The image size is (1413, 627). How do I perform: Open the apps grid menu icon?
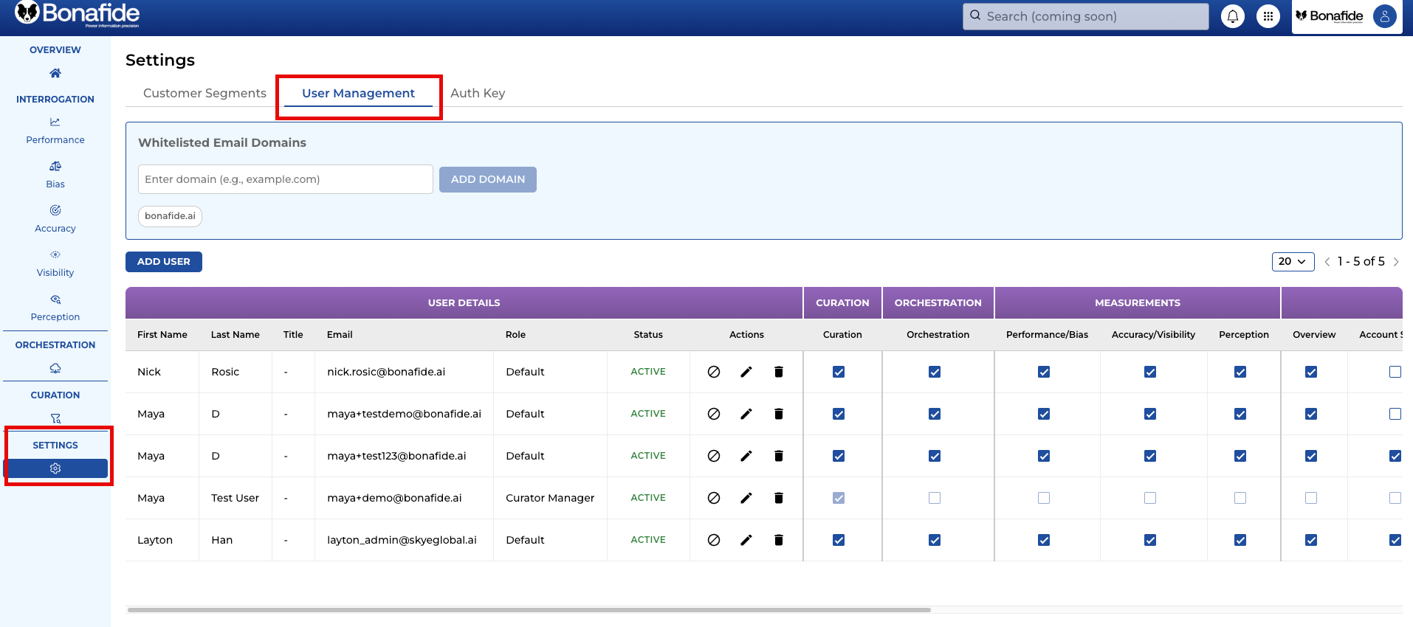1268,16
